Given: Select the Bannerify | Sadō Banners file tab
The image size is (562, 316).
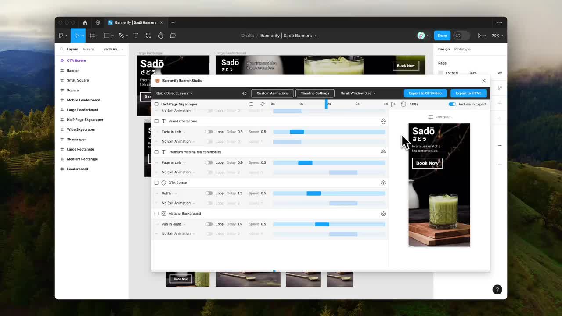Looking at the screenshot, I should point(136,22).
